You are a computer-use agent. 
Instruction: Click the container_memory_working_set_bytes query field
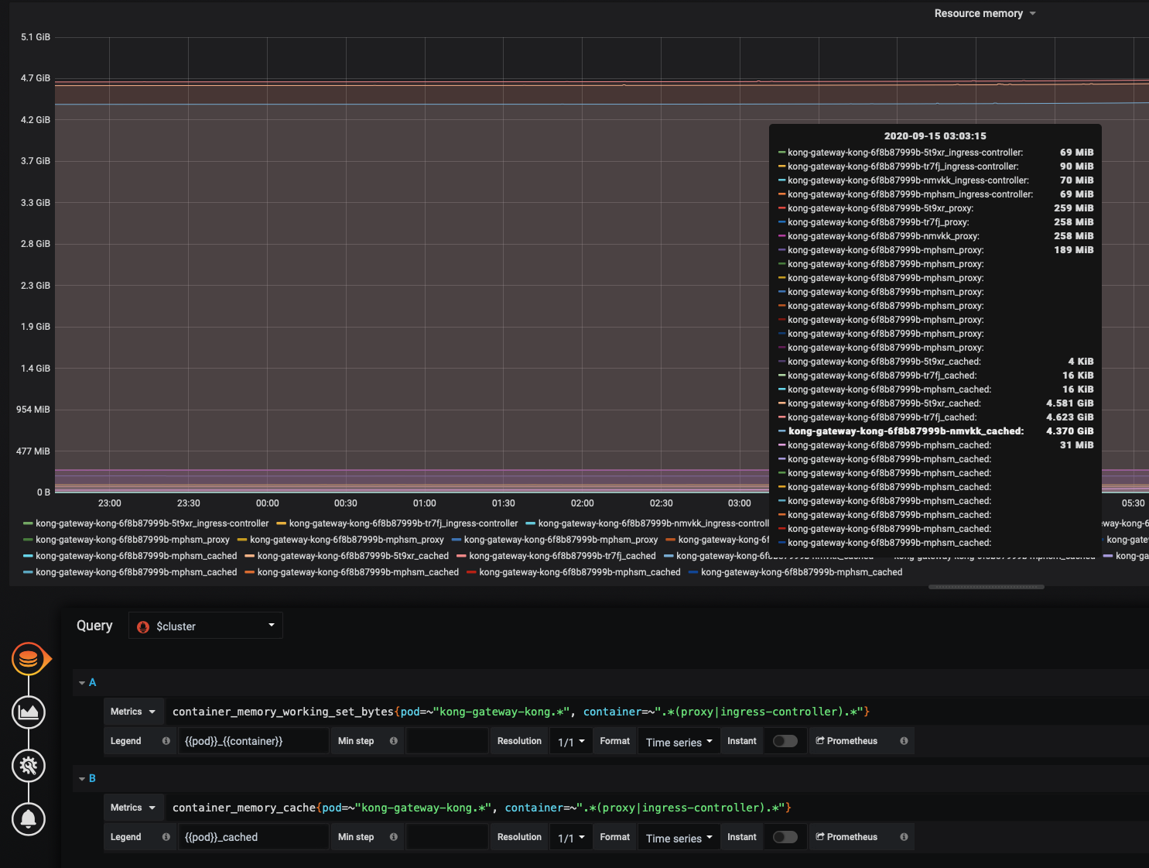657,712
